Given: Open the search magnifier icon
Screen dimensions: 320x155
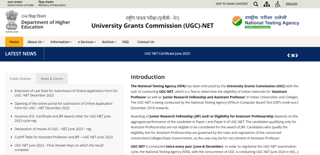Looking at the screenshot, I should pyautogui.click(x=255, y=4).
